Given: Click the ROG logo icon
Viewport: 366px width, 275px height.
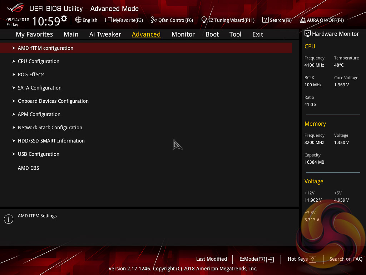Looking at the screenshot, I should tap(15, 8).
